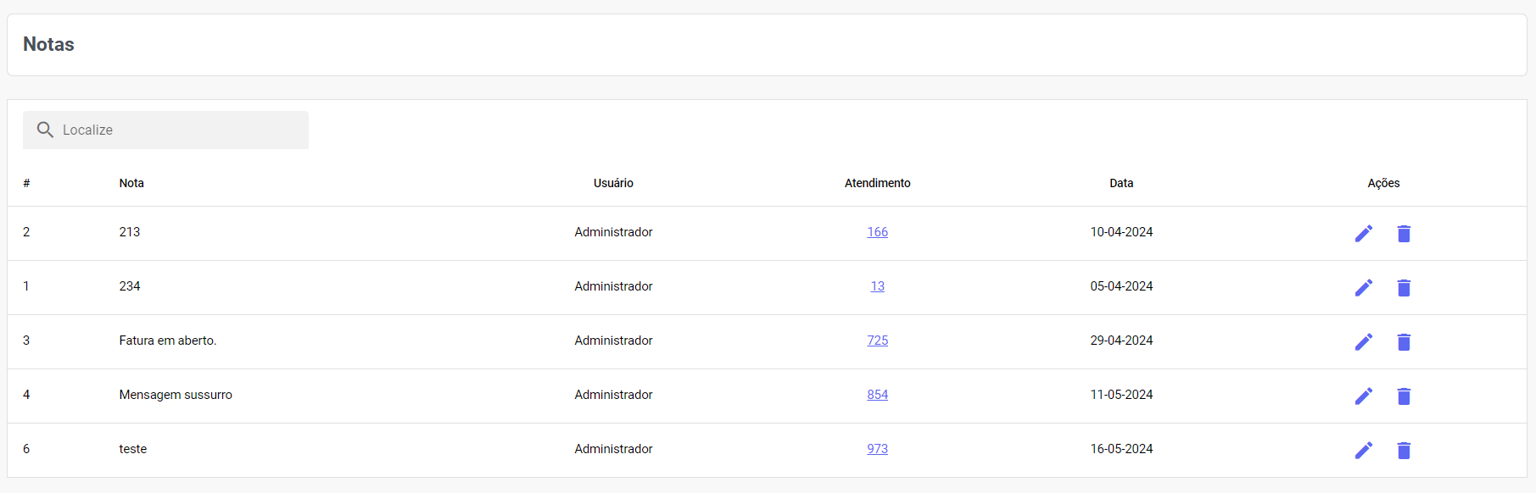Open atendimento link 725
The width and height of the screenshot is (1536, 493).
click(877, 341)
